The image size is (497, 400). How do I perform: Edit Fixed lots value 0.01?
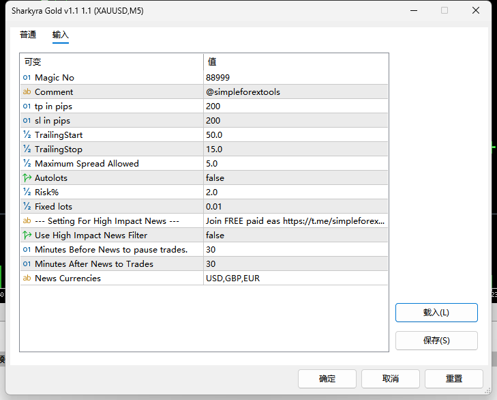pyautogui.click(x=296, y=206)
